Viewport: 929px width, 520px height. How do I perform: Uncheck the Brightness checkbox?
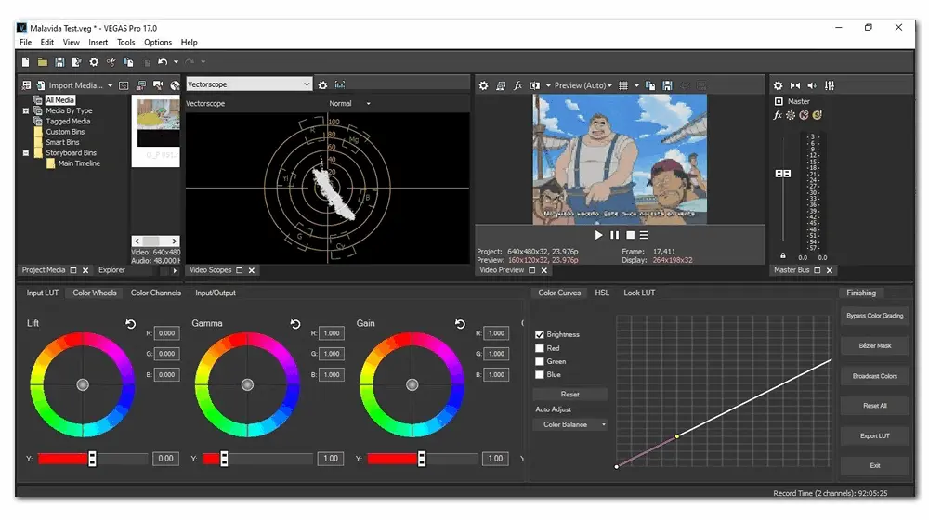pyautogui.click(x=539, y=334)
